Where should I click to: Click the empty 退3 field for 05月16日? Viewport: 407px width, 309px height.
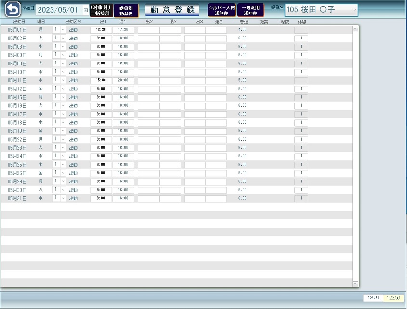point(216,106)
